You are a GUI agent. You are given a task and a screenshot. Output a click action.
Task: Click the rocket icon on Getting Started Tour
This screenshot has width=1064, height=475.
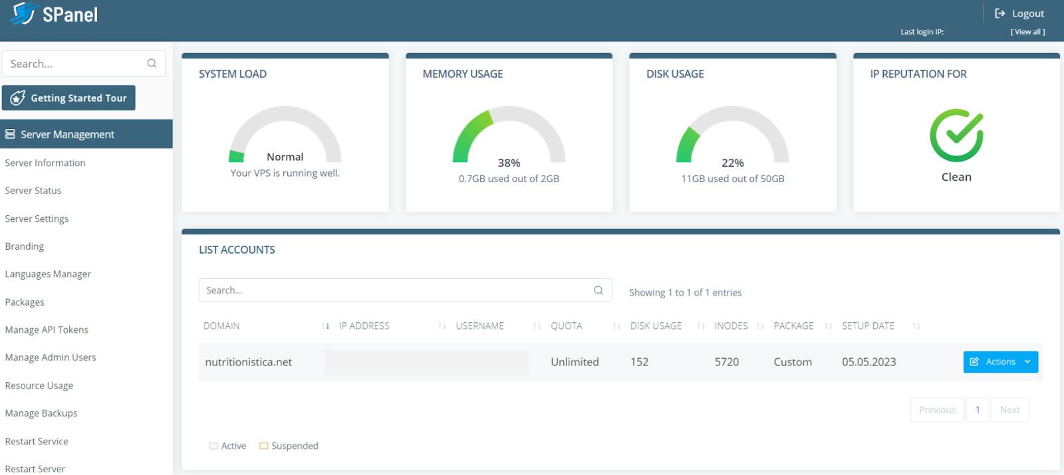coord(18,98)
